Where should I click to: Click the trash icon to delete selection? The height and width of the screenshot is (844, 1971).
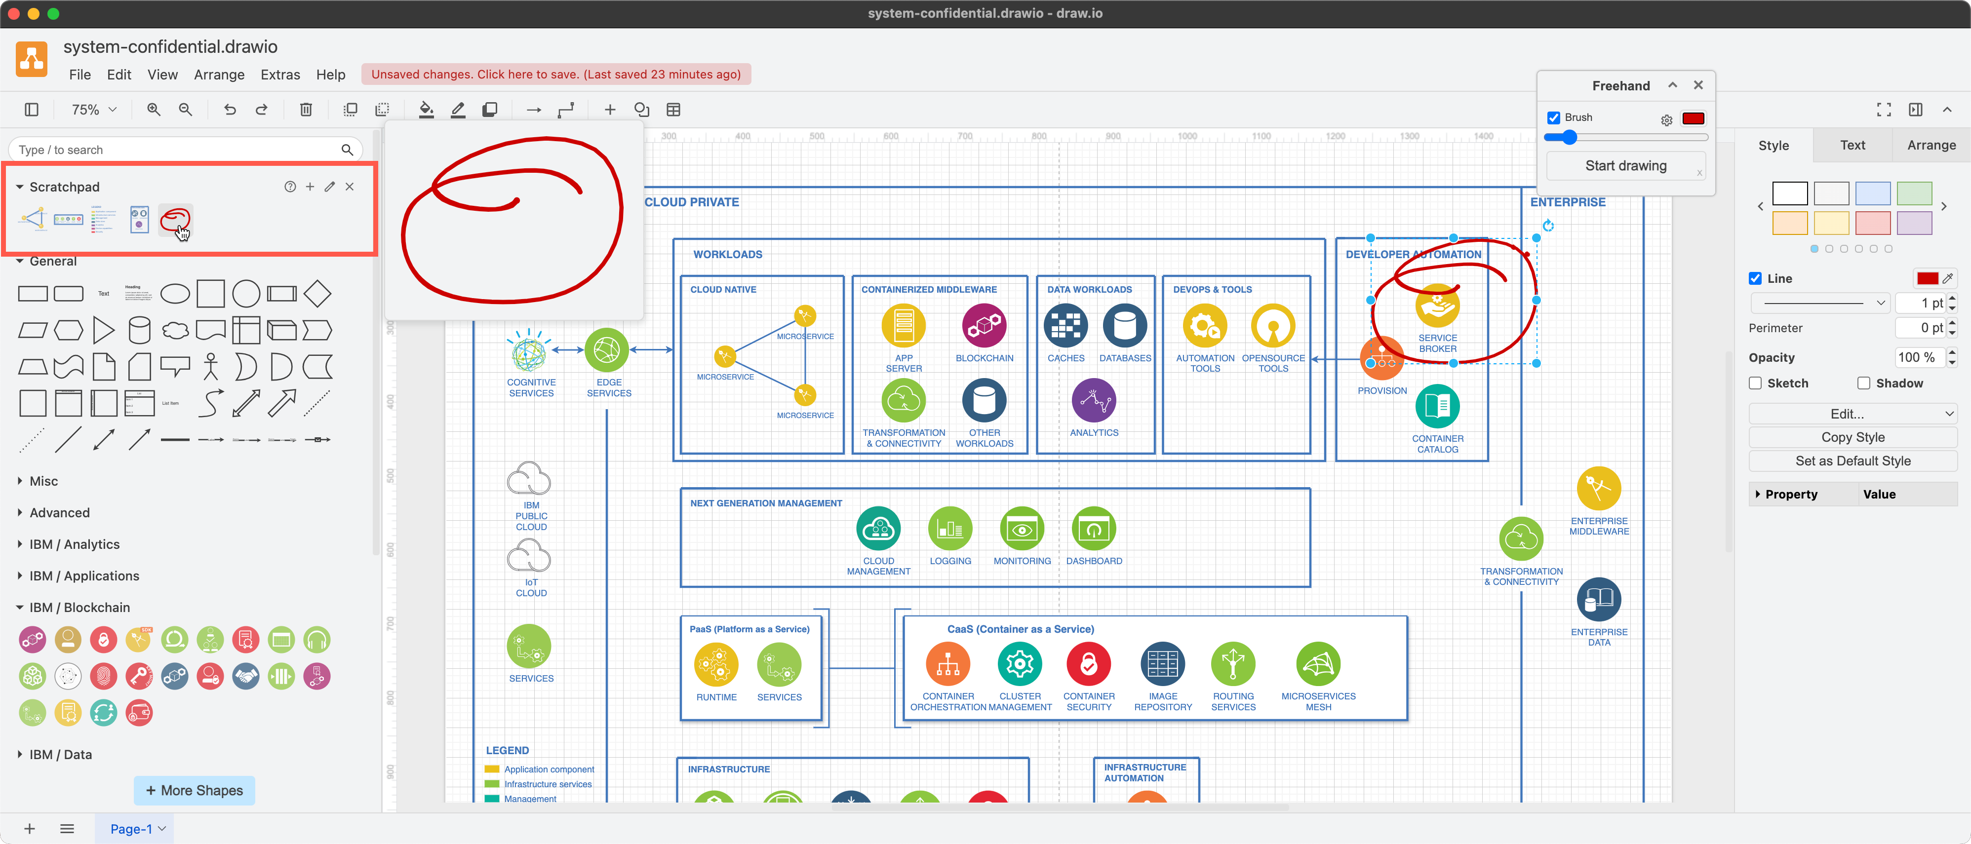pyautogui.click(x=305, y=110)
